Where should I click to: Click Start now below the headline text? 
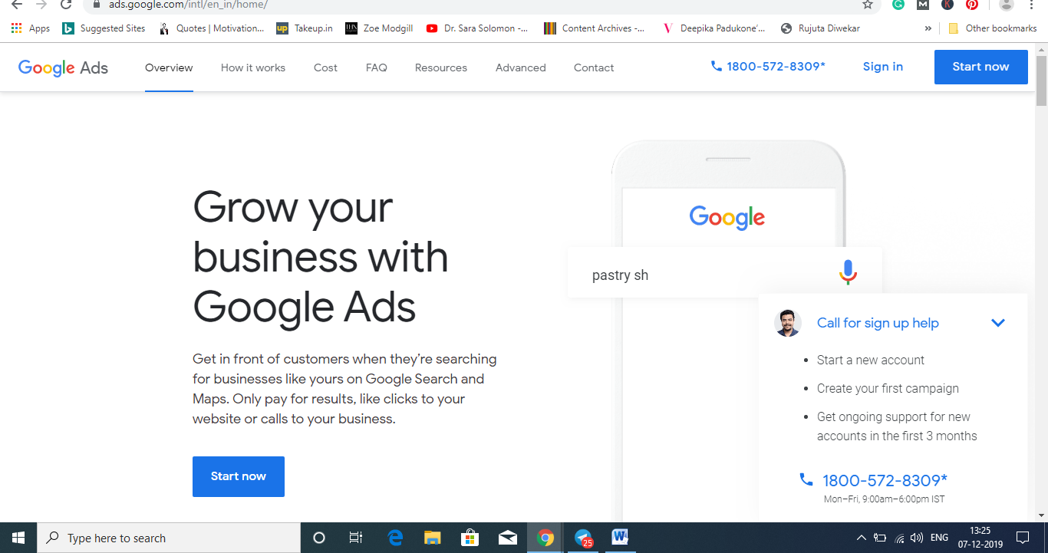tap(239, 476)
